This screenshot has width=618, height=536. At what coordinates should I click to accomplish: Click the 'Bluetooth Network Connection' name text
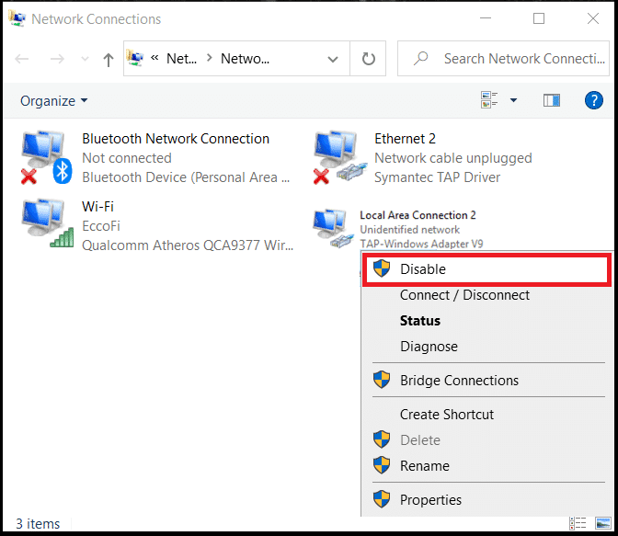(176, 139)
